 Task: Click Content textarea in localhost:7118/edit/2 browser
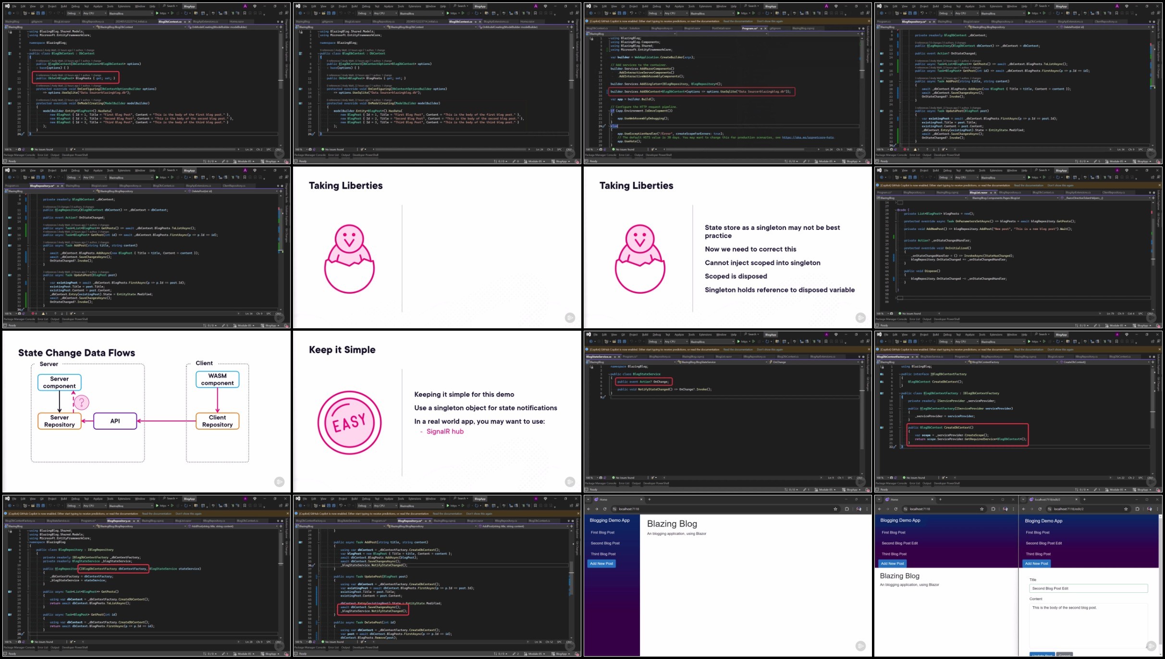coord(1088,625)
